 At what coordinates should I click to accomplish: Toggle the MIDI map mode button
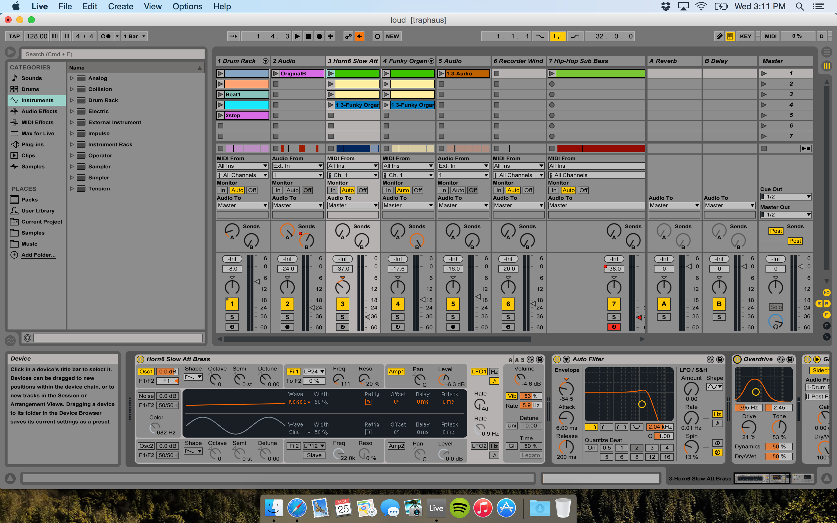771,36
